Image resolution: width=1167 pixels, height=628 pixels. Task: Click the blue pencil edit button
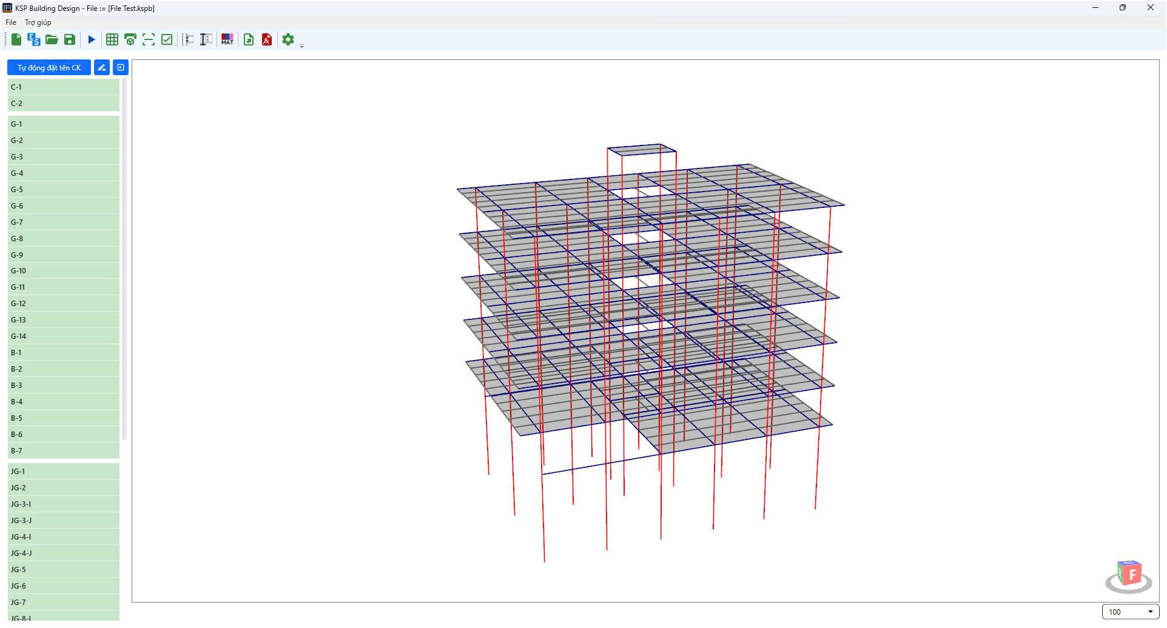(102, 67)
